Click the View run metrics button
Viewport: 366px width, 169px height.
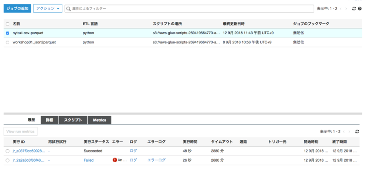point(21,132)
